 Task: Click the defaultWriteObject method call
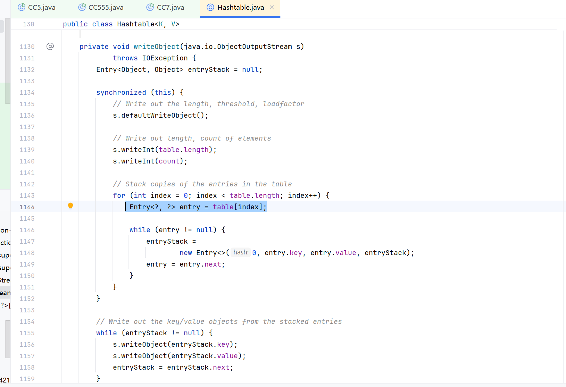158,115
